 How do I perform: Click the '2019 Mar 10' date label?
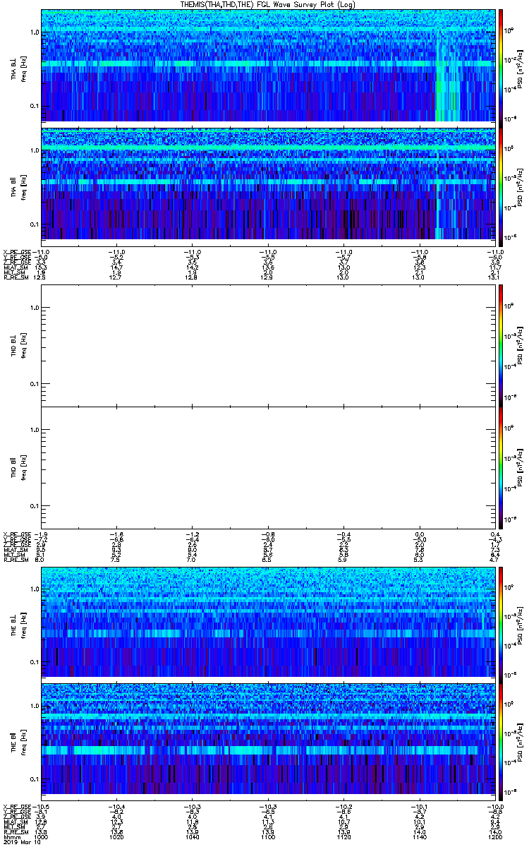[22, 843]
